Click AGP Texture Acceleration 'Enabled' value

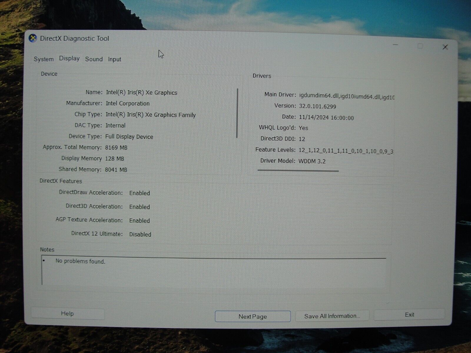pos(140,221)
